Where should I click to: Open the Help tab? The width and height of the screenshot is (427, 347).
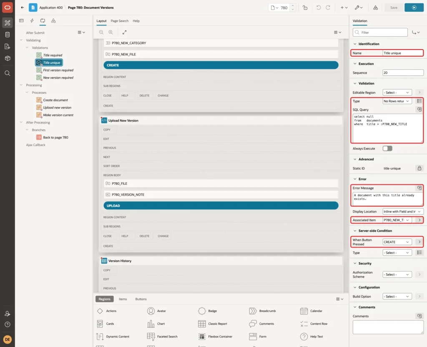click(x=136, y=21)
